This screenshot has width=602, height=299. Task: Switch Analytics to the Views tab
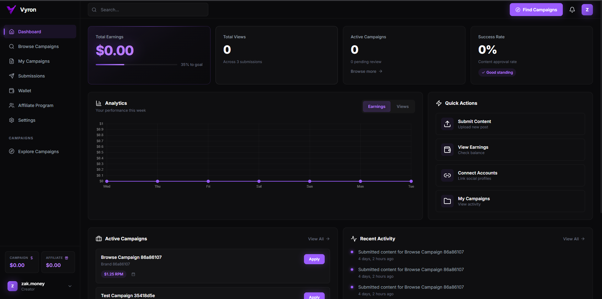(x=402, y=106)
